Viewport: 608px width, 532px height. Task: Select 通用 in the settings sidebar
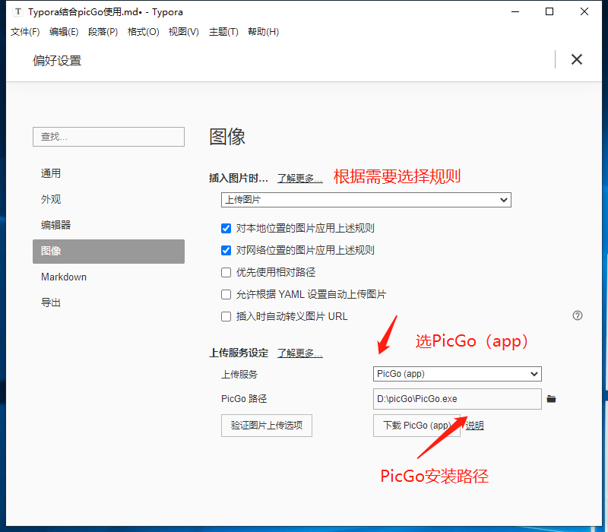[109, 173]
